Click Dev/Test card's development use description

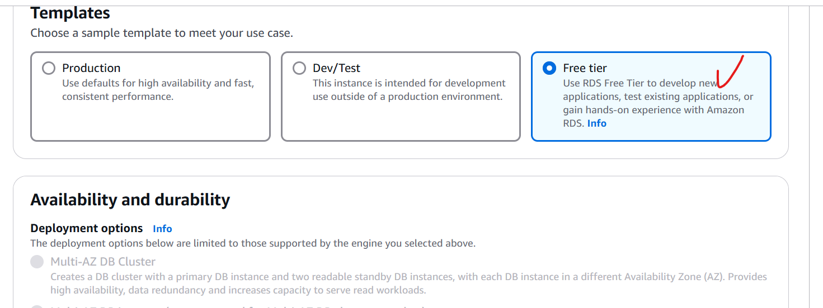pos(409,90)
